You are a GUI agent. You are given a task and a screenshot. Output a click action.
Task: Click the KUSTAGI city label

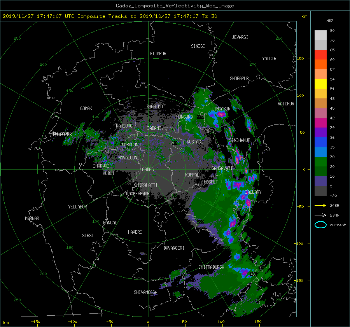(195, 142)
